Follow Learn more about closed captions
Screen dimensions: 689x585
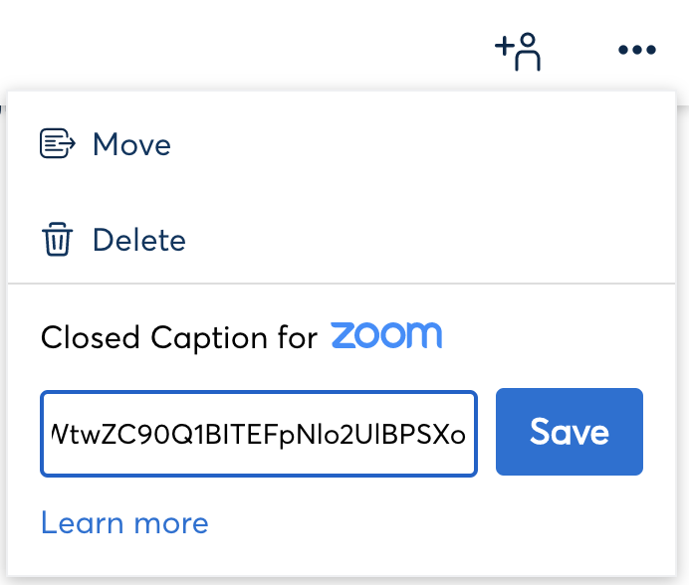pyautogui.click(x=124, y=522)
